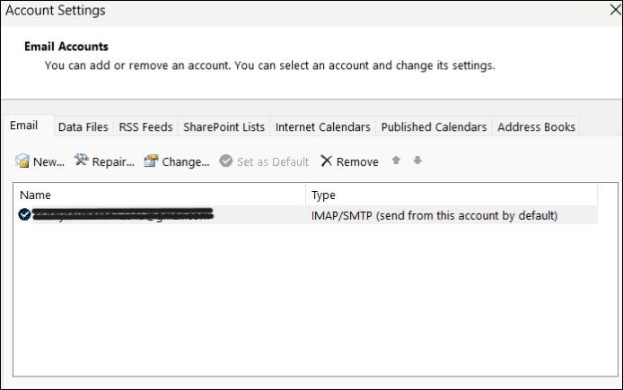The image size is (623, 390).
Task: Go to the Internet Calendars tab
Action: [322, 127]
